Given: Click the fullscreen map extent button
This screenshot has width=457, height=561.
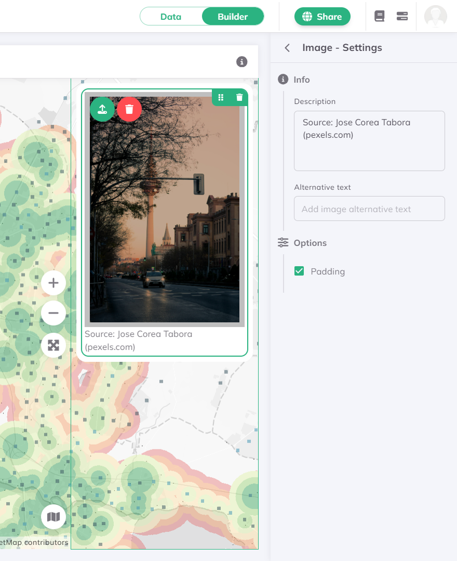Looking at the screenshot, I should point(53,345).
